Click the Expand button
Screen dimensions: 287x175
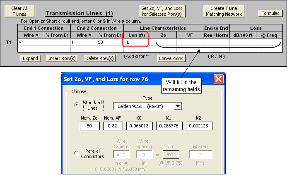pos(30,58)
